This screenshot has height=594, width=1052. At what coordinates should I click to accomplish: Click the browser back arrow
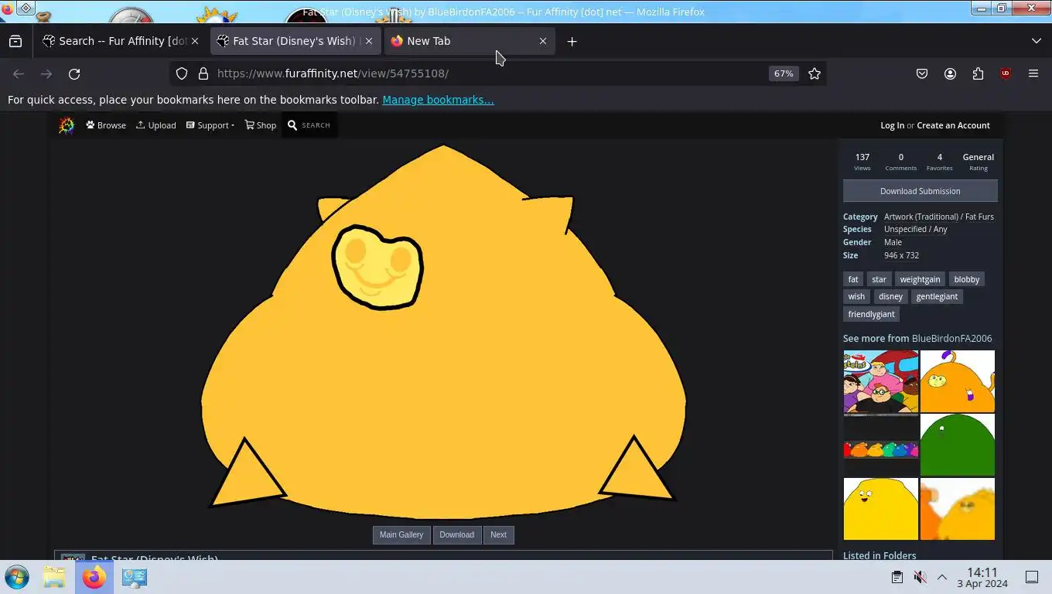pos(19,73)
